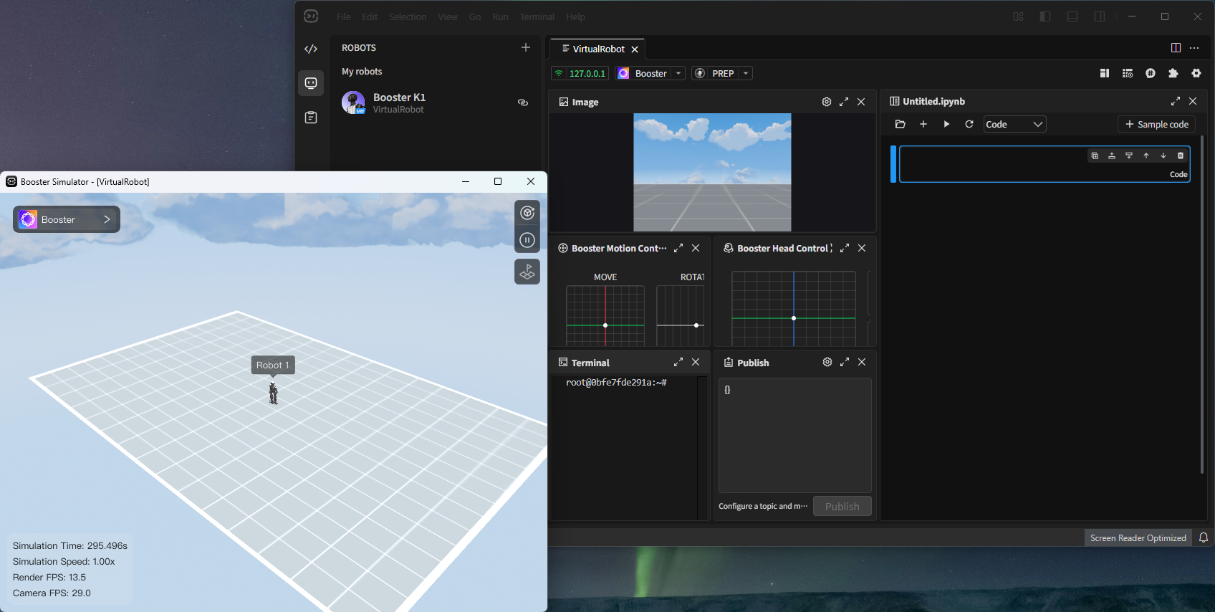This screenshot has width=1215, height=612.
Task: Click the Booster Head Control pad
Action: pos(794,309)
